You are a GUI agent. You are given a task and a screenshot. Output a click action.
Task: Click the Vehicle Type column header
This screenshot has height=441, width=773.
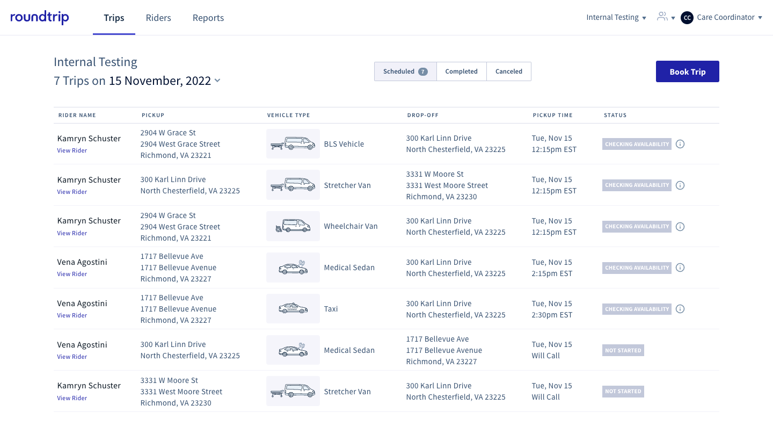tap(289, 115)
